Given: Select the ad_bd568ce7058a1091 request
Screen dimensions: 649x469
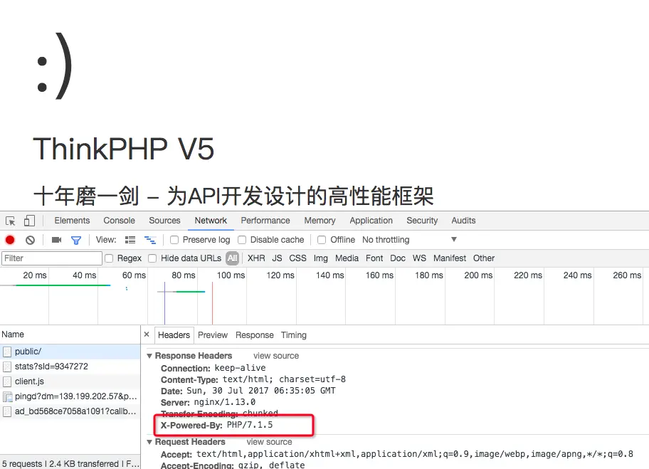Looking at the screenshot, I should point(70,411).
